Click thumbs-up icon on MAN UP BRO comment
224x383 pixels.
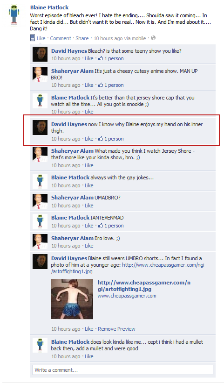point(101,85)
